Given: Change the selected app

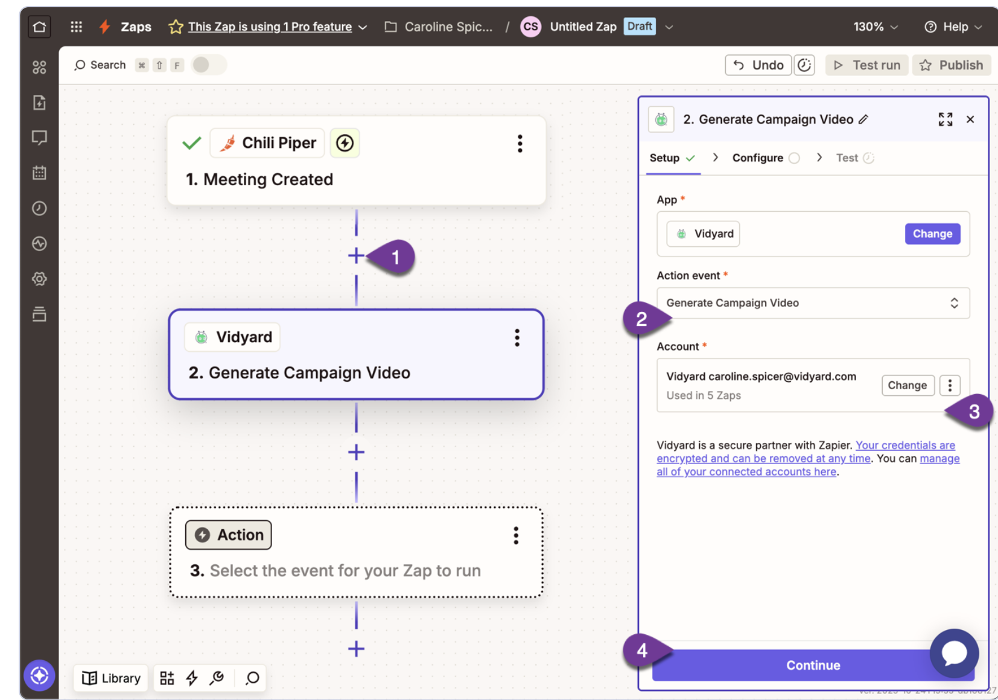Looking at the screenshot, I should coord(932,234).
